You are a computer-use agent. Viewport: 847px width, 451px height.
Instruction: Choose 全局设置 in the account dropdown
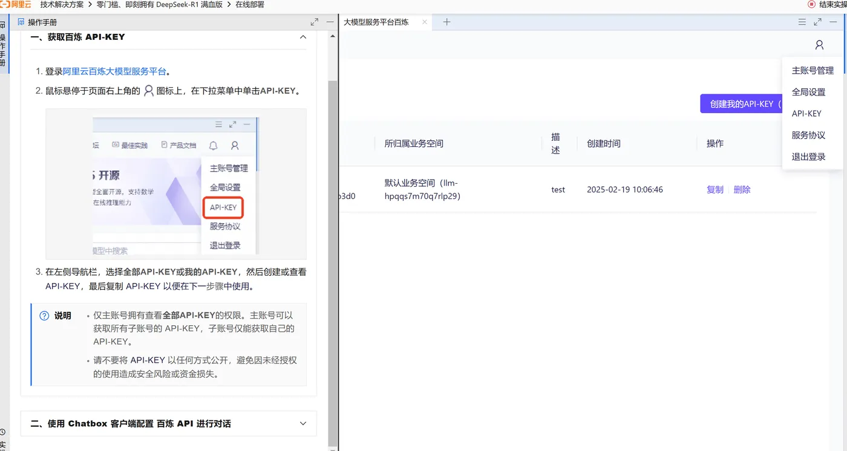[x=808, y=92]
